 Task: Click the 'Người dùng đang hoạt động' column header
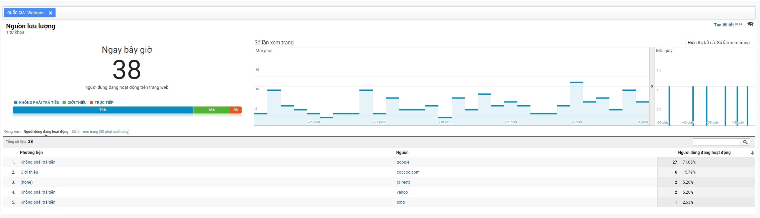click(x=704, y=153)
